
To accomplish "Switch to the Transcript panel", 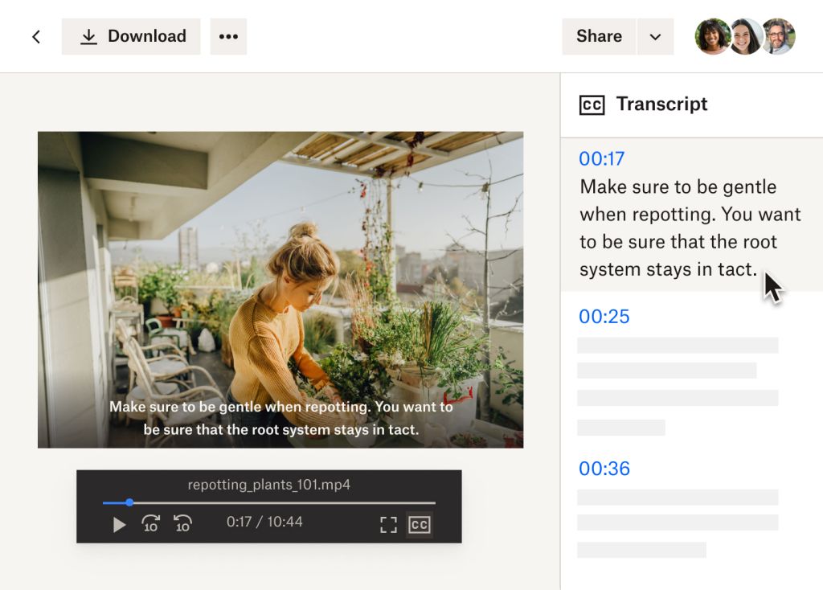I will point(661,104).
